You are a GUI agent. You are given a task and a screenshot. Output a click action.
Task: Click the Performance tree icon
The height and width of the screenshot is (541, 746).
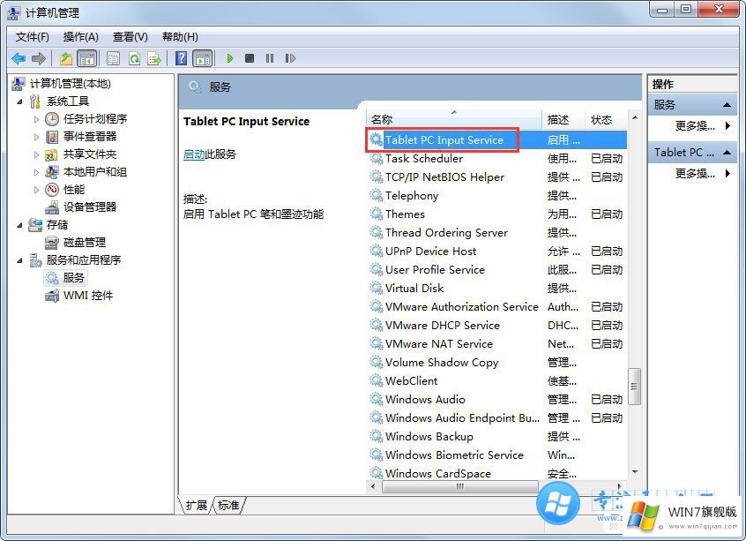52,190
